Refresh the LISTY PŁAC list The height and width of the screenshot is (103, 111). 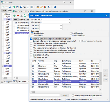pos(14,7)
